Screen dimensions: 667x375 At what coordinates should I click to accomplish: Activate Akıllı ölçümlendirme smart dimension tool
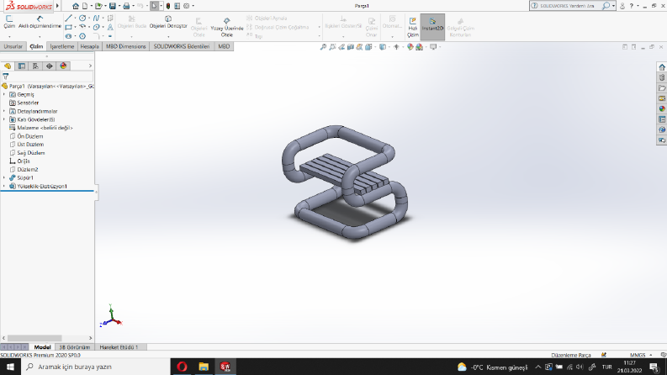point(40,22)
